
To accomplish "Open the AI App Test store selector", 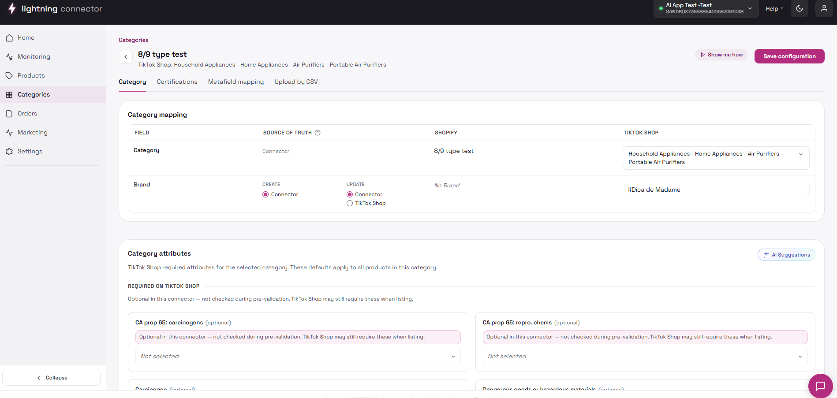I will [706, 8].
